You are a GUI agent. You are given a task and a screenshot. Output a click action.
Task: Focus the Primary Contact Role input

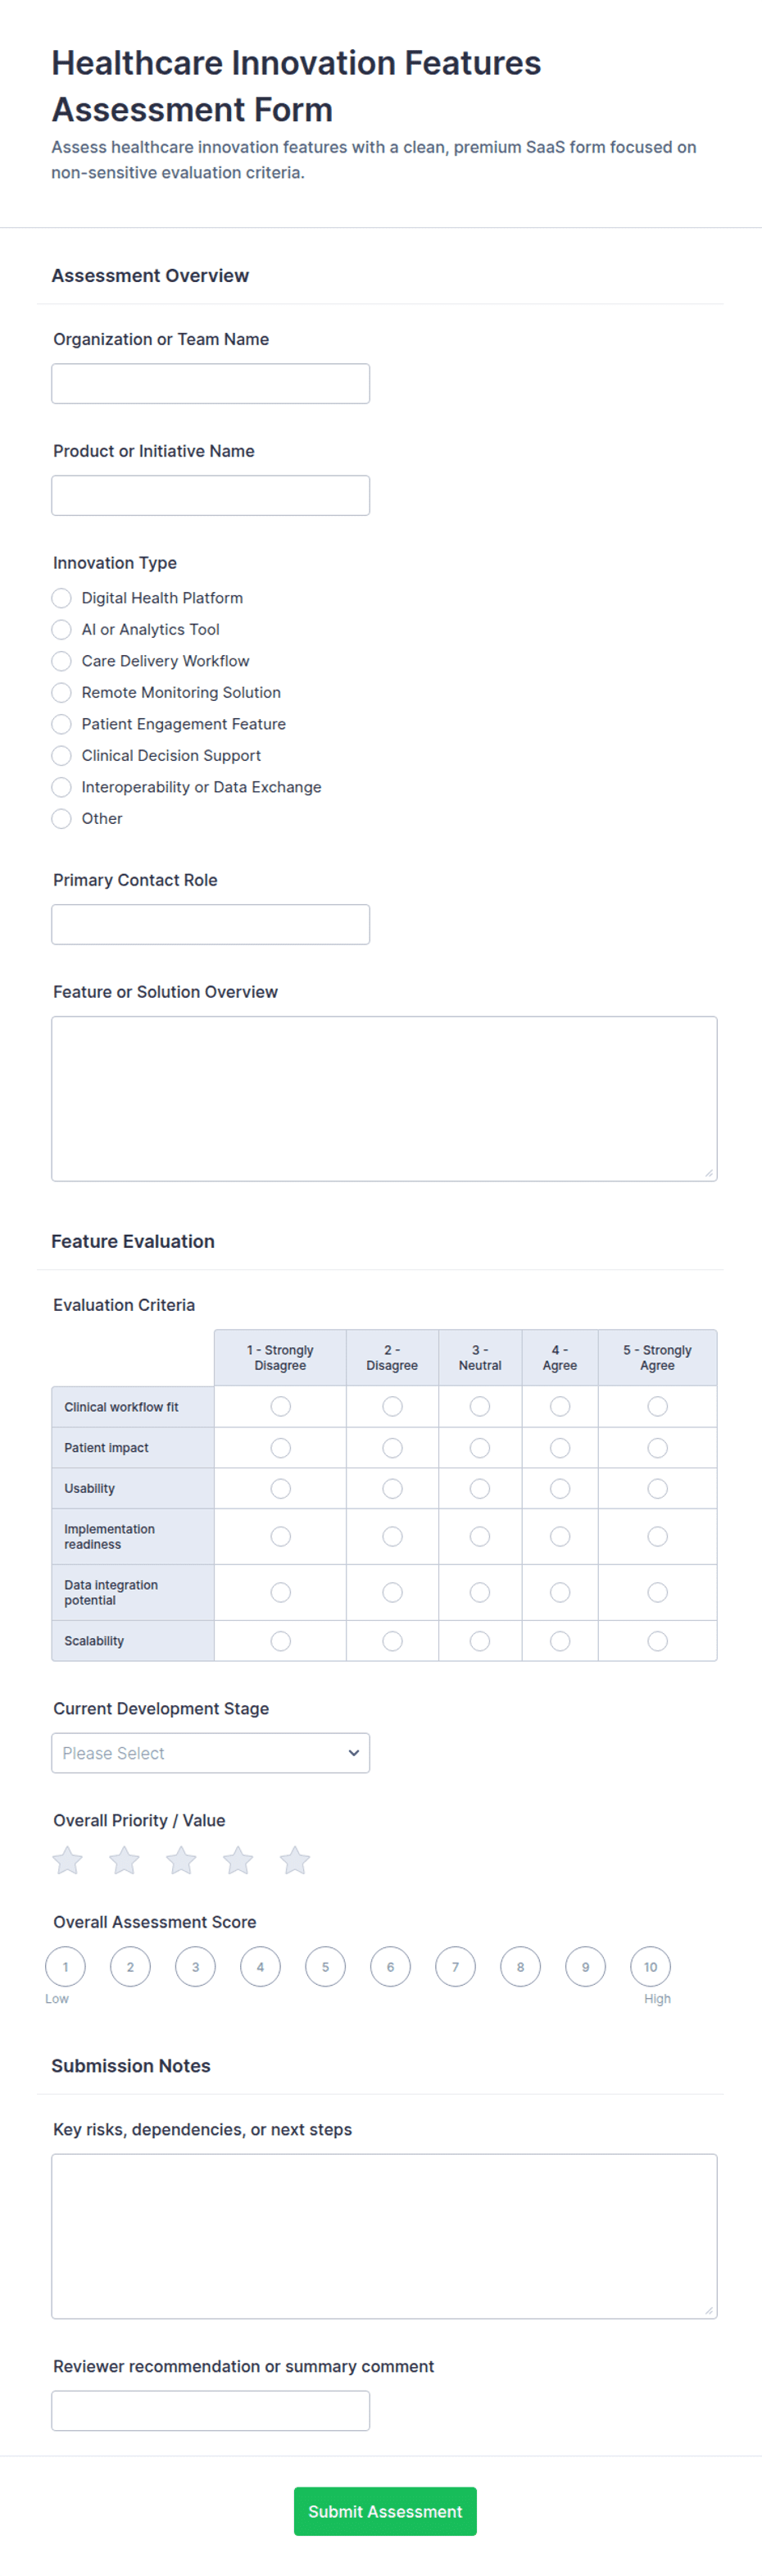[210, 924]
